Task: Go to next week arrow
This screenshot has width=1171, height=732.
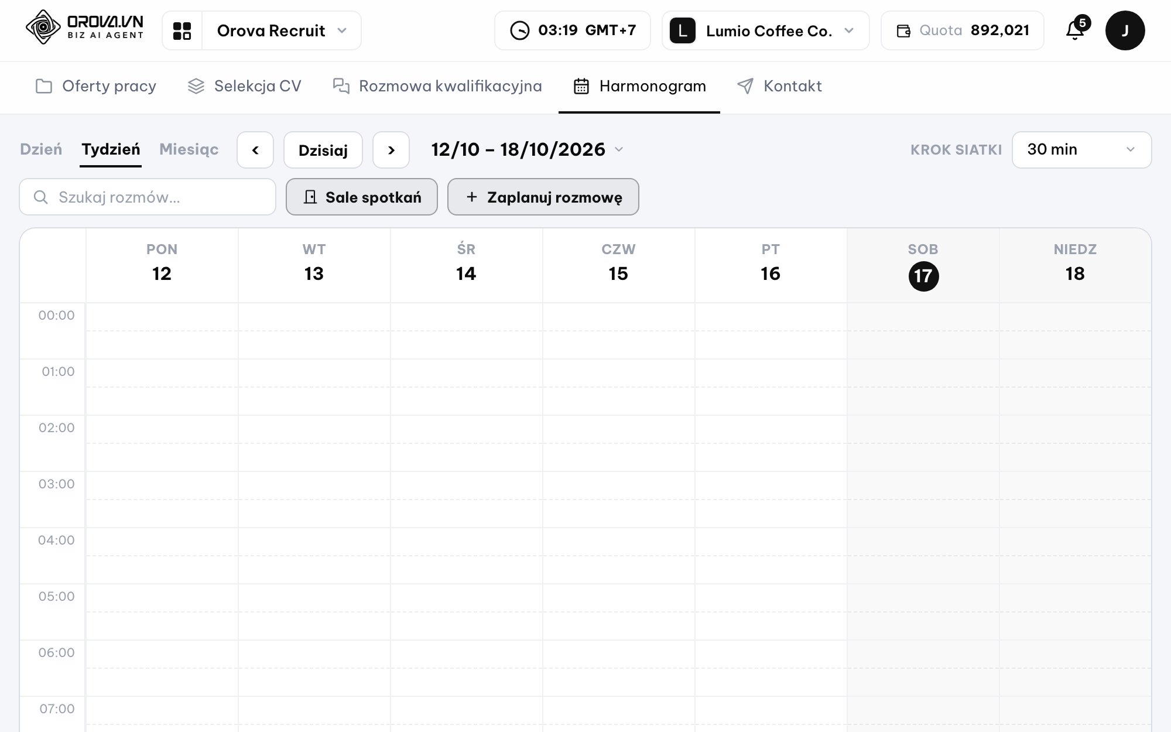Action: [x=391, y=150]
